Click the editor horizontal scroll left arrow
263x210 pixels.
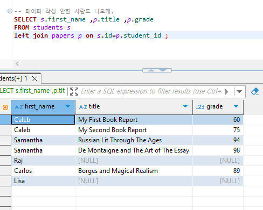tap(17, 63)
